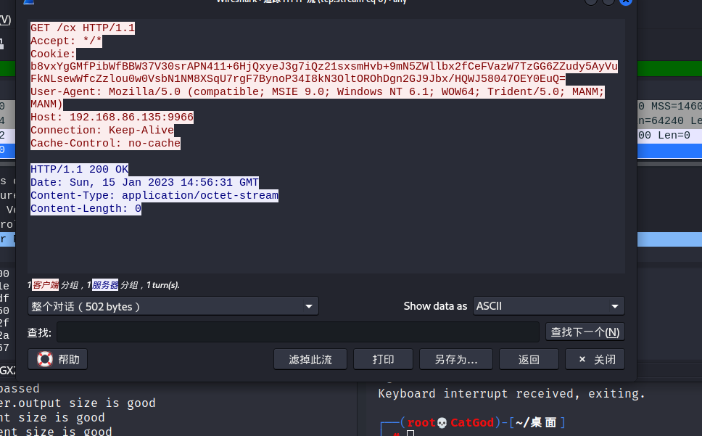Image resolution: width=702 pixels, height=436 pixels.
Task: Click the red 客户端 client label
Action: click(45, 284)
